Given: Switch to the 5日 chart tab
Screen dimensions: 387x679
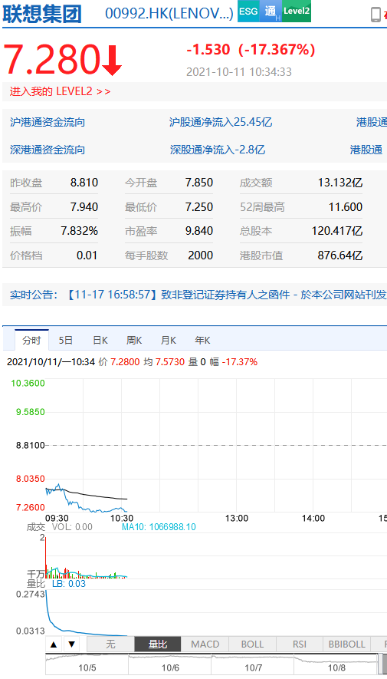Looking at the screenshot, I should pyautogui.click(x=66, y=341).
